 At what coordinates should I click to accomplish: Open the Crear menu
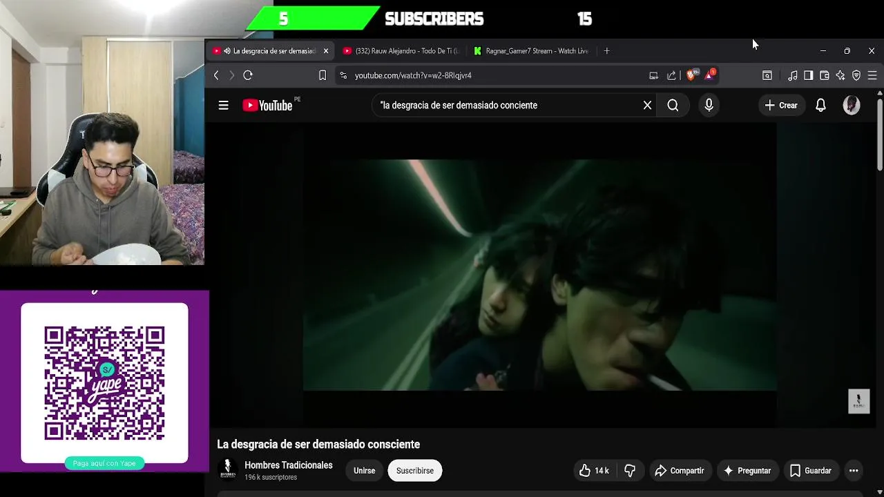click(781, 106)
